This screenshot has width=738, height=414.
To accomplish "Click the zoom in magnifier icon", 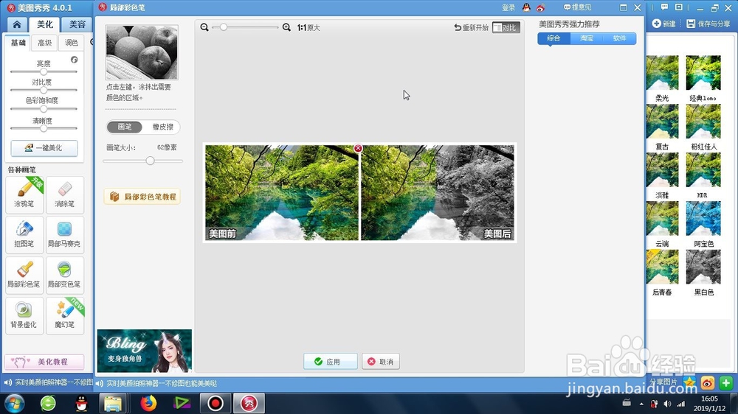I will 286,27.
